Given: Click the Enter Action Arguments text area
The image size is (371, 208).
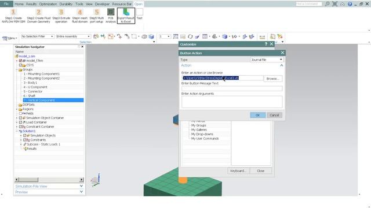Looking at the screenshot, I should (232, 102).
